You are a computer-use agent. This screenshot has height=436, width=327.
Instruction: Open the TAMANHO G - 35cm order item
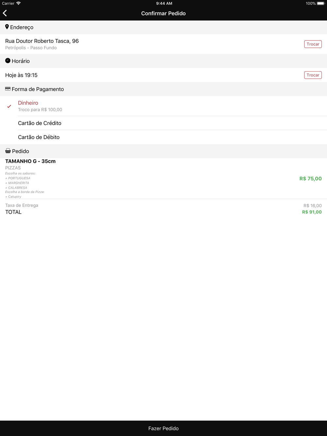coord(163,178)
